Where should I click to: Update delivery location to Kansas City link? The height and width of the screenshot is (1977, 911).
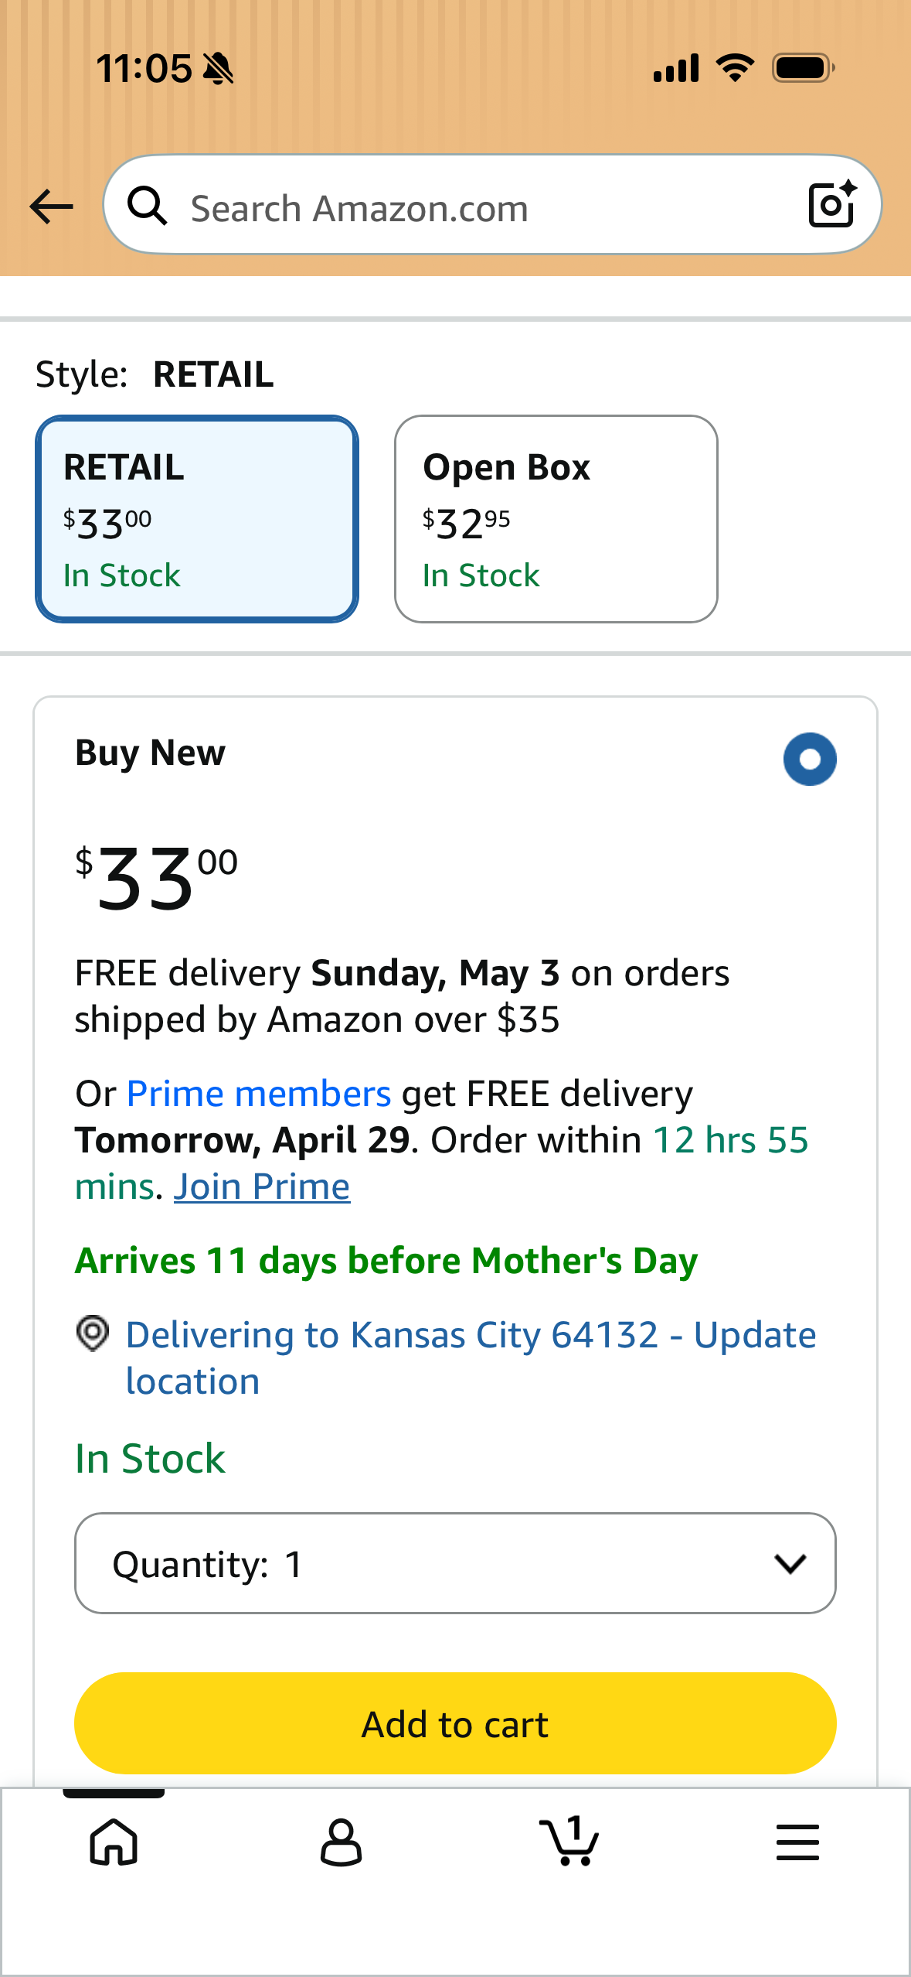point(471,1357)
